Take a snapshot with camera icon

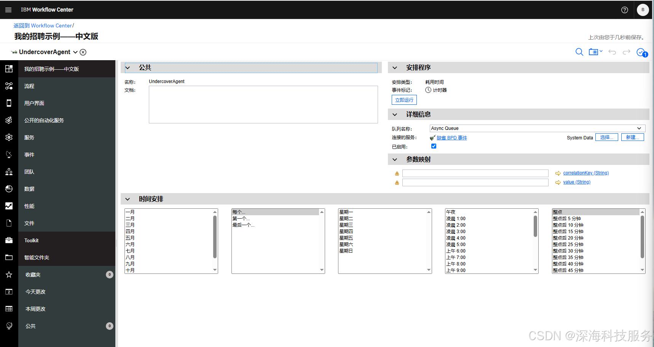pyautogui.click(x=594, y=52)
